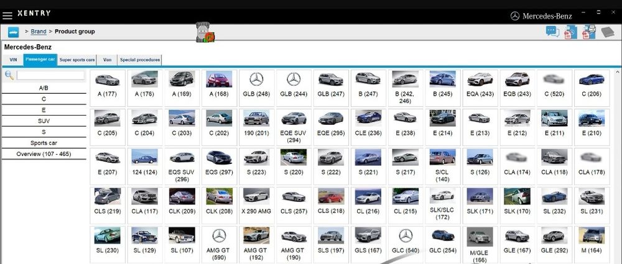This screenshot has width=622, height=264.
Task: Select the CLA (118) model
Action: pyautogui.click(x=555, y=166)
